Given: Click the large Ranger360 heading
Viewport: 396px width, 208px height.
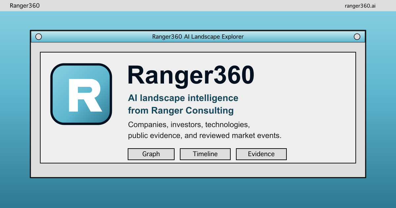Looking at the screenshot, I should tap(191, 76).
